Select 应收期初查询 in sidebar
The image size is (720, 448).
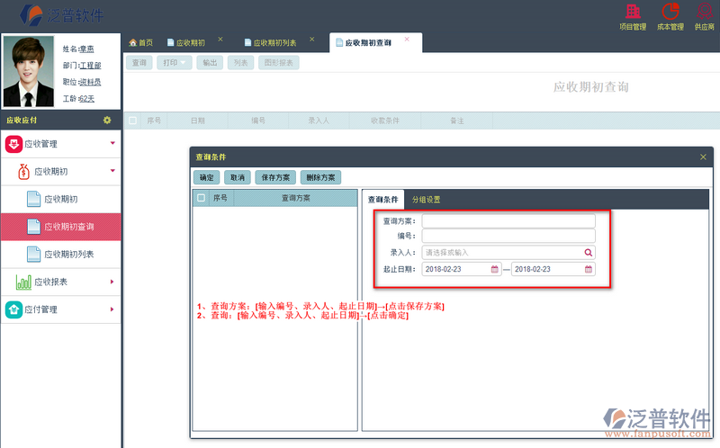[x=60, y=227]
